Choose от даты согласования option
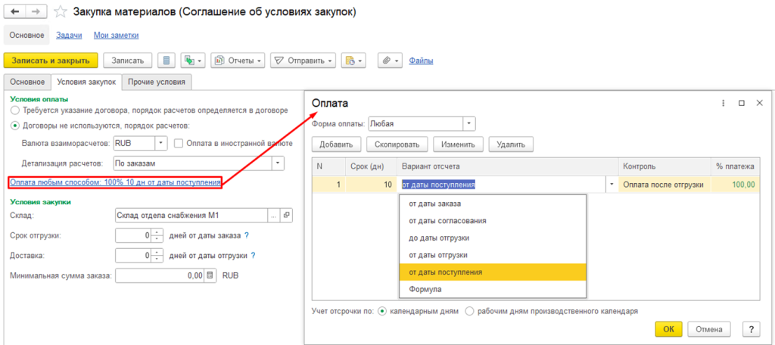Screen dimensions: 775x345 tap(492, 220)
